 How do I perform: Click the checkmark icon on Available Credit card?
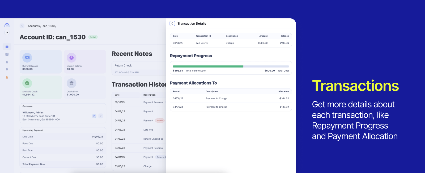click(27, 83)
